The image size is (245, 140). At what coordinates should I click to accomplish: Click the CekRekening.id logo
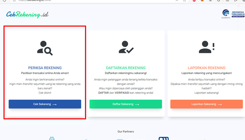tap(27, 15)
